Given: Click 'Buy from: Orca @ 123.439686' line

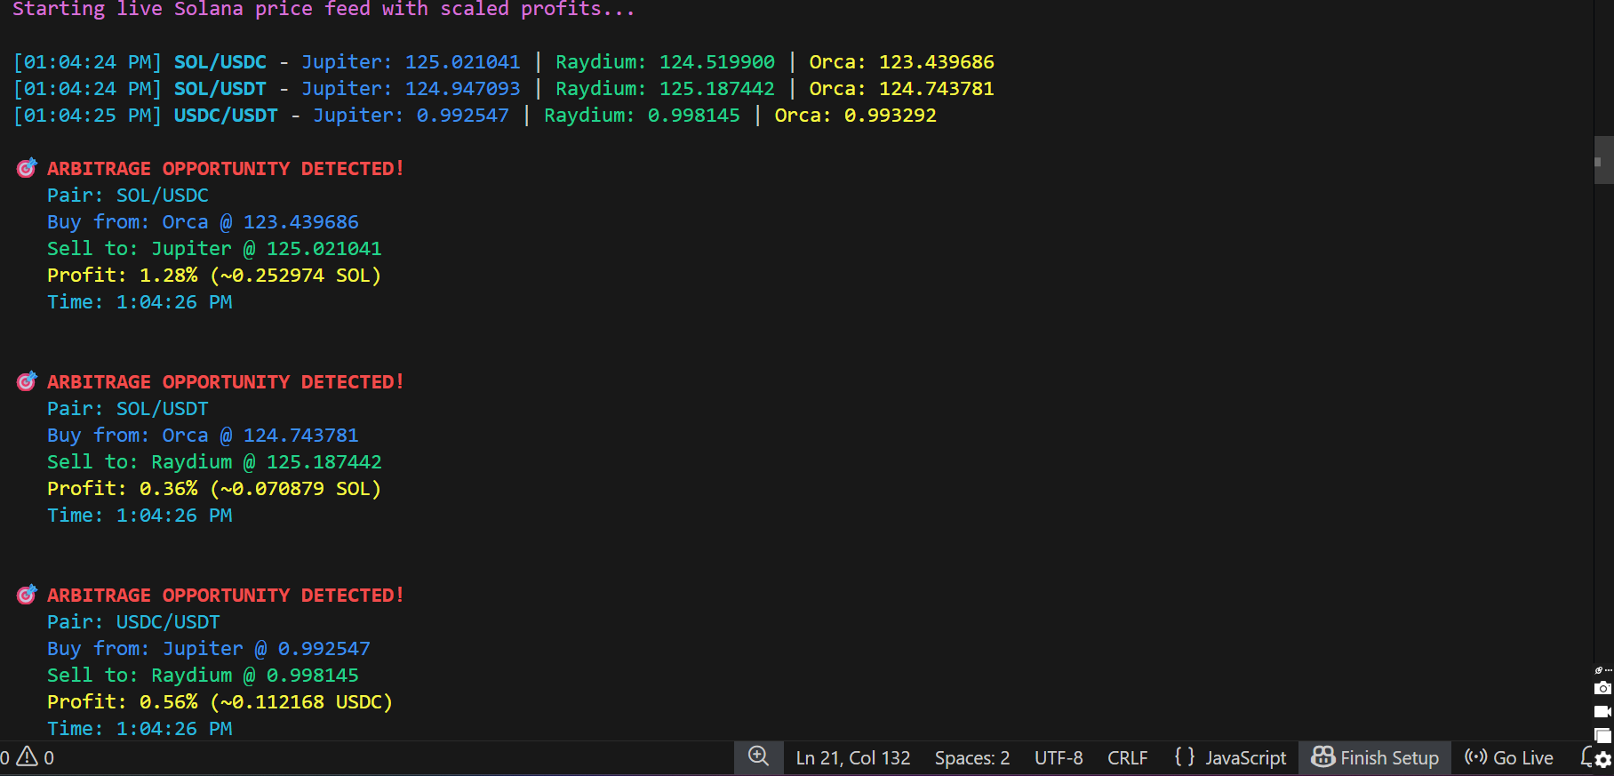Looking at the screenshot, I should pyautogui.click(x=203, y=222).
